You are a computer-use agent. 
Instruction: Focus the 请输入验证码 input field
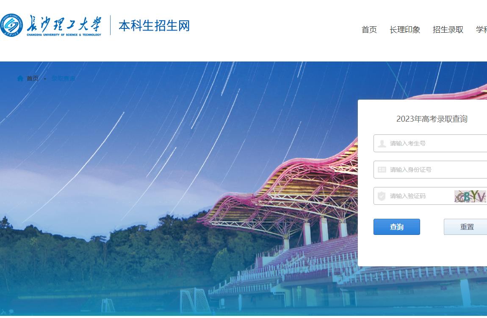[413, 196]
